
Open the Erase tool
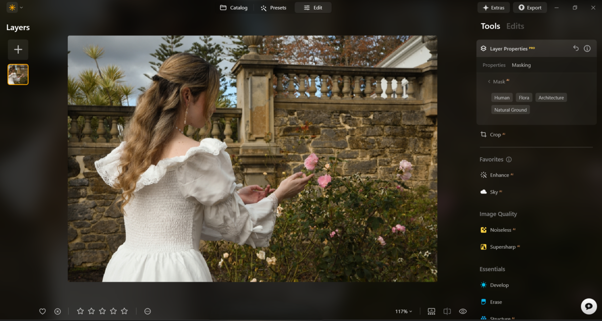(496, 301)
